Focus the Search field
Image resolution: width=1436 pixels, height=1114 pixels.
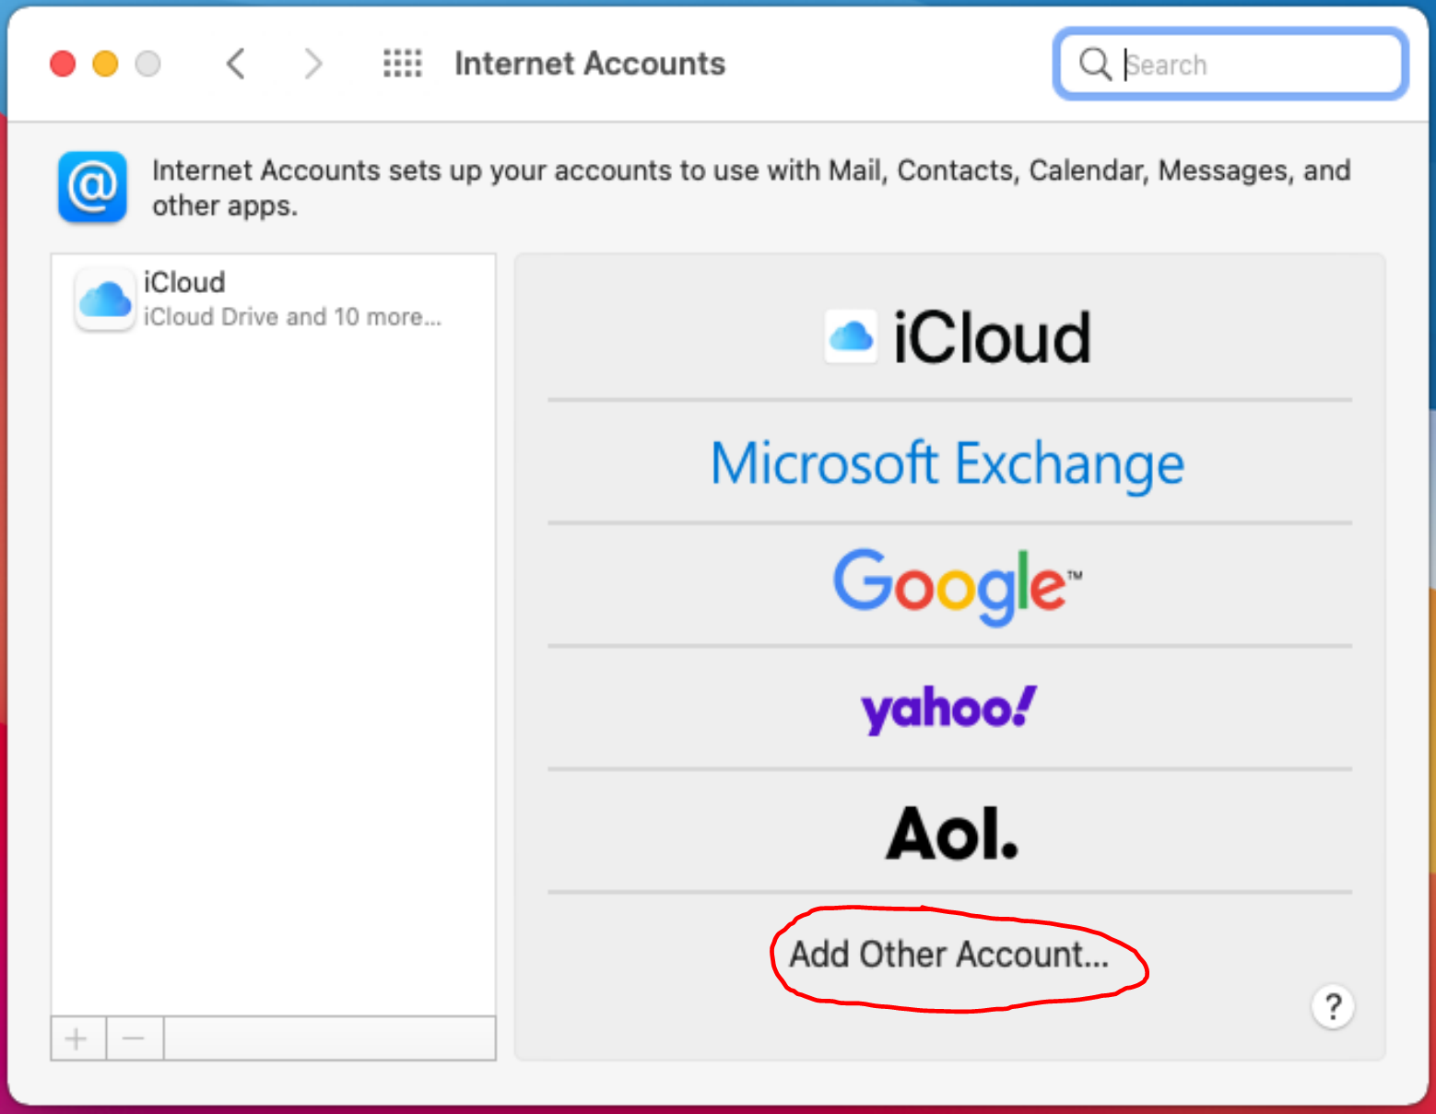[x=1230, y=64]
